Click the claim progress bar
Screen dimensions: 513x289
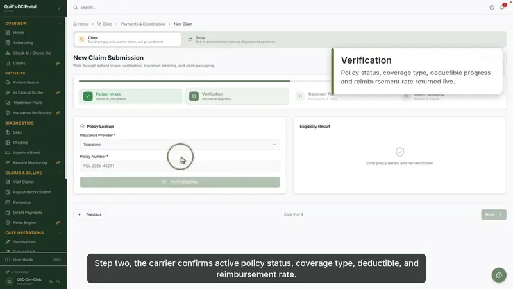(x=205, y=81)
